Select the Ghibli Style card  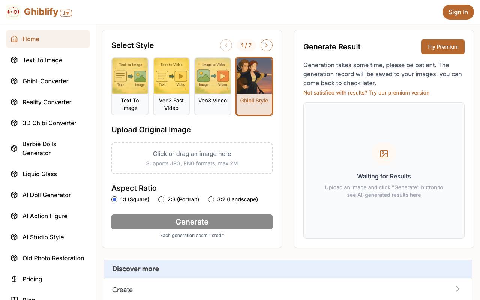[254, 86]
